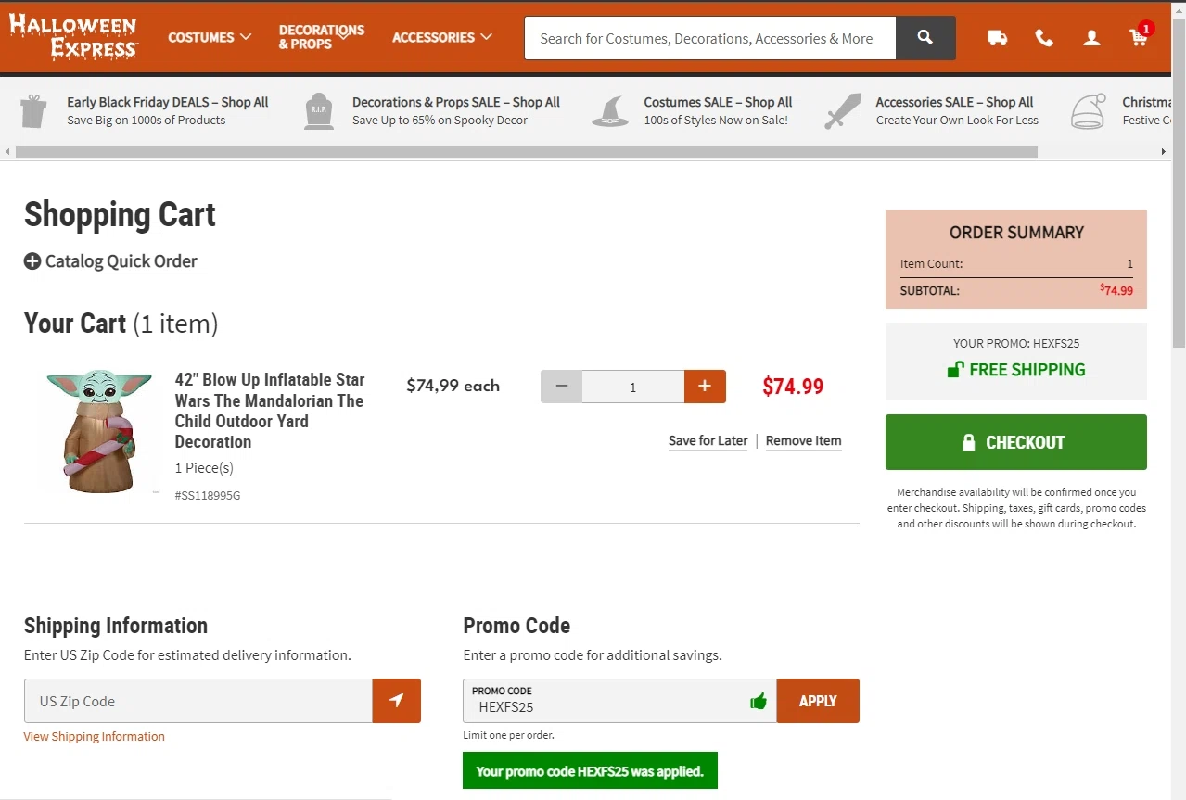The image size is (1186, 800).
Task: Click the gift box deals icon
Action: [34, 111]
